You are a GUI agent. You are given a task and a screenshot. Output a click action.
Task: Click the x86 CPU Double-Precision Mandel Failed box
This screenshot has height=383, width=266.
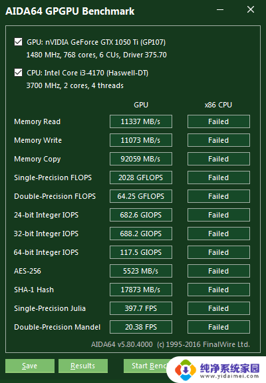pos(219,327)
